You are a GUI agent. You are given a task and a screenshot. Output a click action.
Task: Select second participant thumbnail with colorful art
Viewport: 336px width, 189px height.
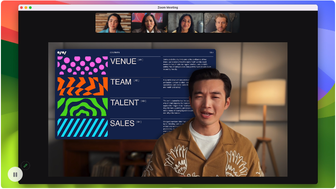pos(149,23)
